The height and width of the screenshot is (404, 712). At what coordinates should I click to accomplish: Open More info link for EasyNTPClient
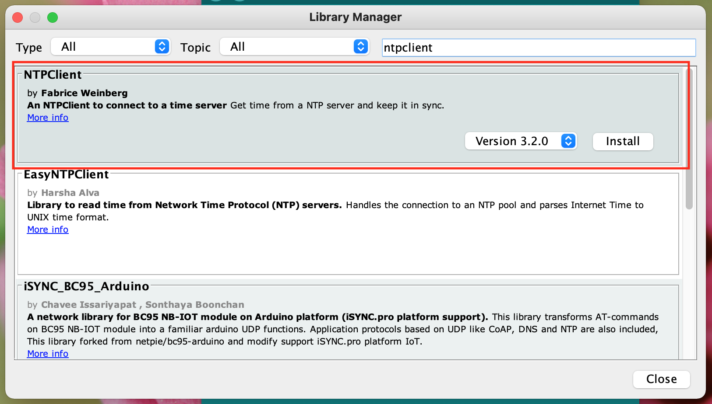(x=48, y=230)
